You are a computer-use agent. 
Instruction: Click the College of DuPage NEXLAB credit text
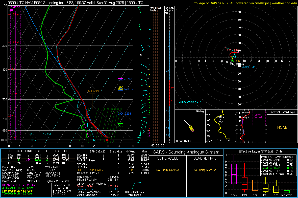pyautogui.click(x=245, y=3)
